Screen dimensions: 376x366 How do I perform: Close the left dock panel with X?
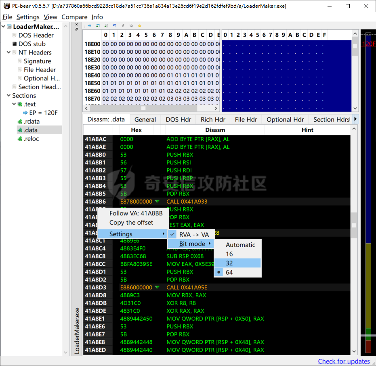click(76, 25)
